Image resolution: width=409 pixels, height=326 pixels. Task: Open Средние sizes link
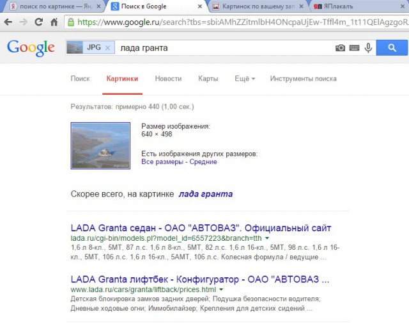(203, 162)
